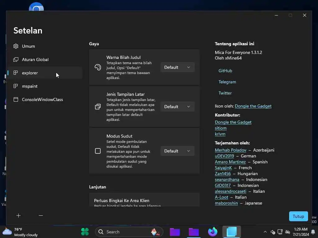Screen dimensions: 318x238
Task: Click Mica For Everyone 1.3.1.2 version text
Action: pos(238,53)
